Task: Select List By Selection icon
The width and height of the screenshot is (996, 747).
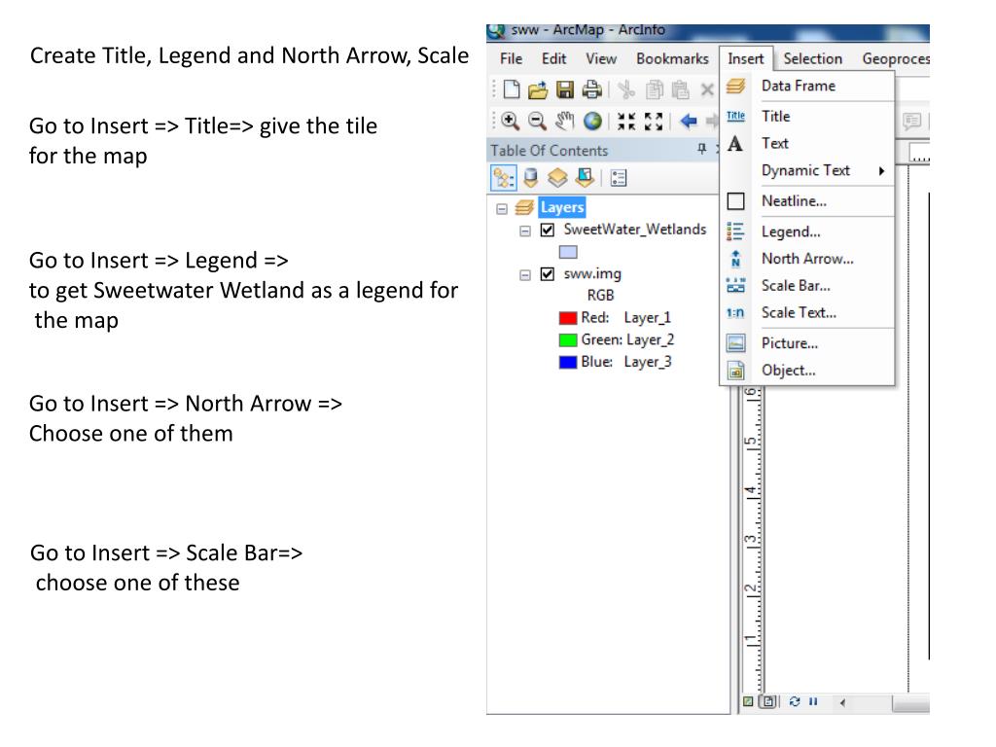Action: point(585,178)
